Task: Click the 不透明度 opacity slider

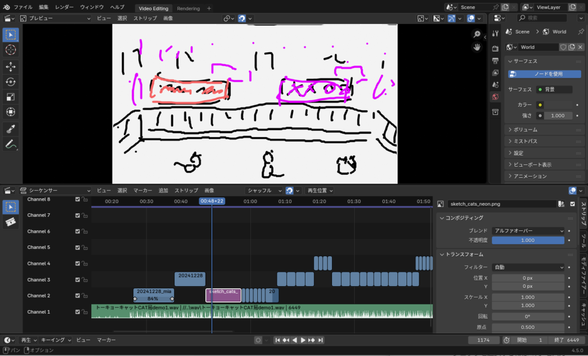Action: [528, 240]
